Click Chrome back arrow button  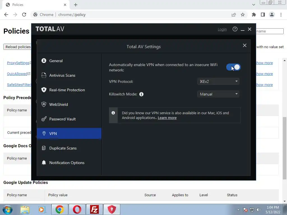coord(6,15)
